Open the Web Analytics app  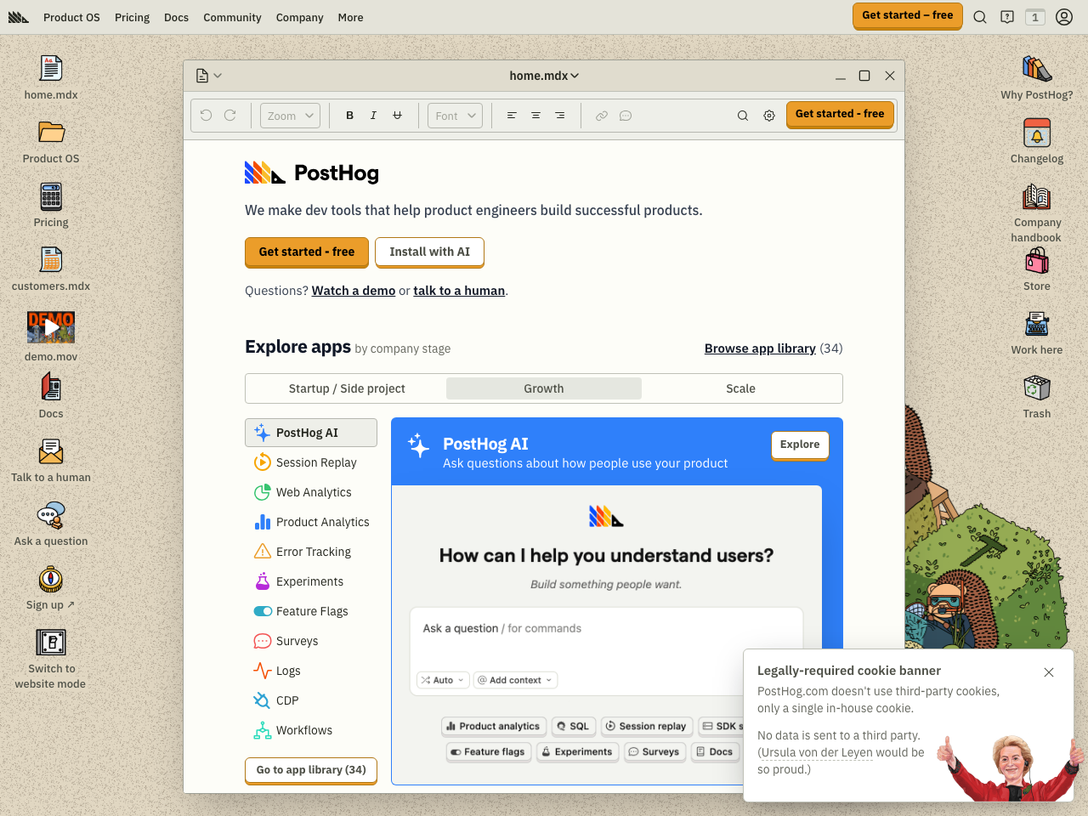pyautogui.click(x=313, y=492)
